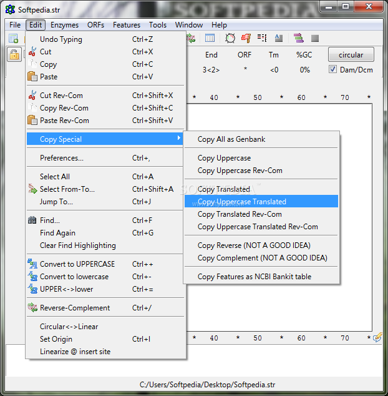Choose Copy Reverse (NOT A GOOD IDEA)

[x=261, y=245]
